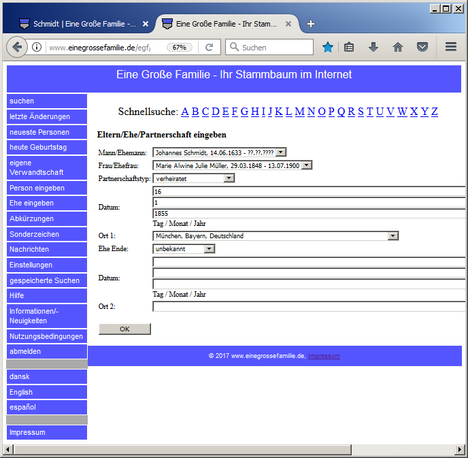468x458 pixels.
Task: Open 'eigene Verwandtschaft' sidebar item
Action: click(x=47, y=167)
